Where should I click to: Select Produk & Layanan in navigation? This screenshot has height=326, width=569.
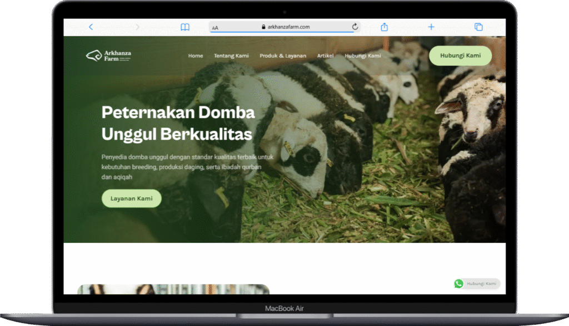pos(283,56)
